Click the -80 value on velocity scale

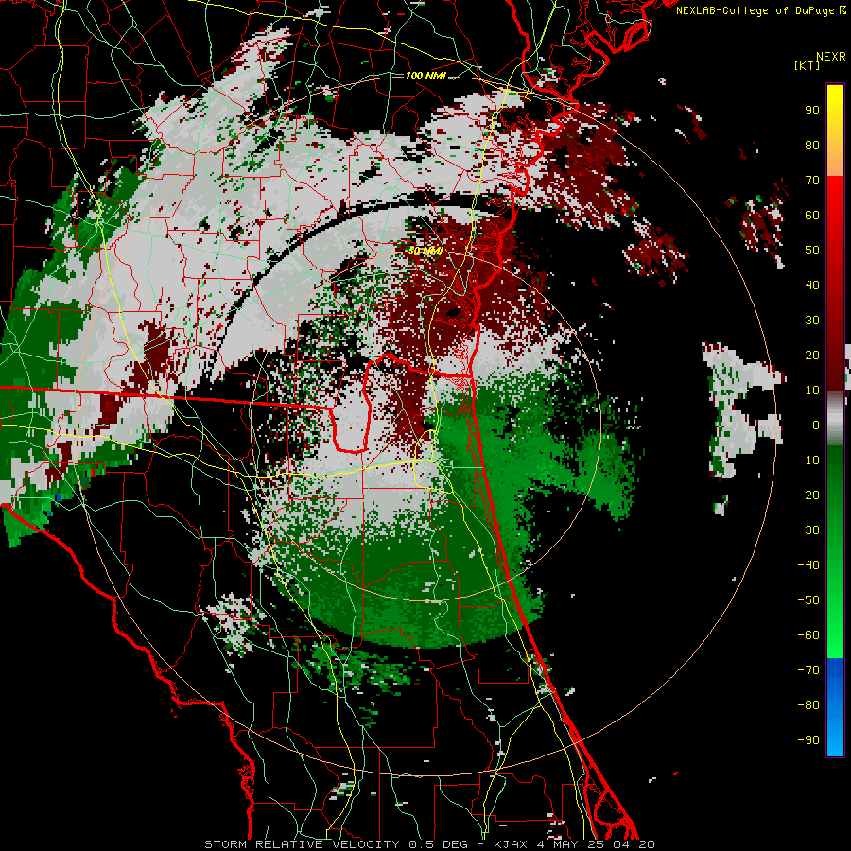tap(808, 705)
